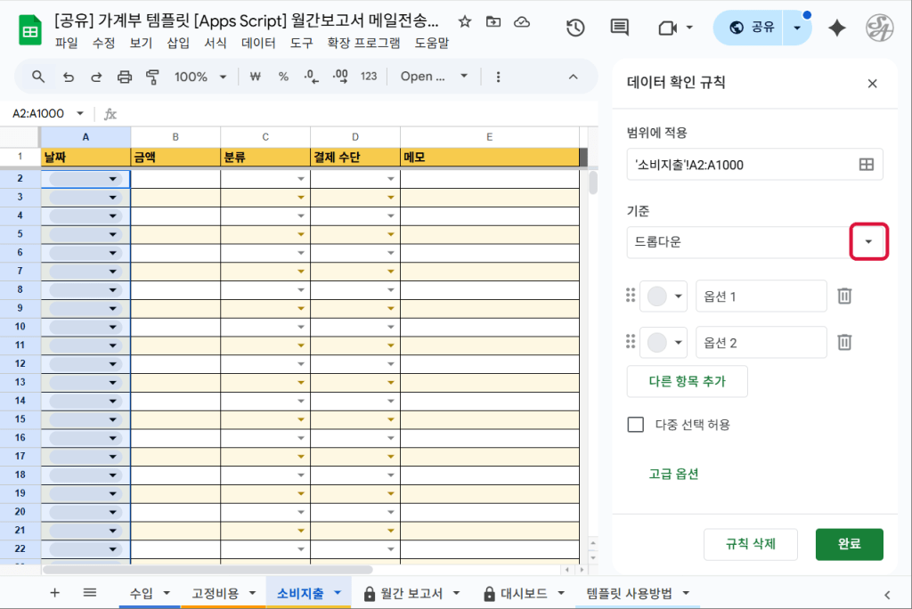The height and width of the screenshot is (609, 912).
Task: Click the 완료 button
Action: click(x=849, y=544)
